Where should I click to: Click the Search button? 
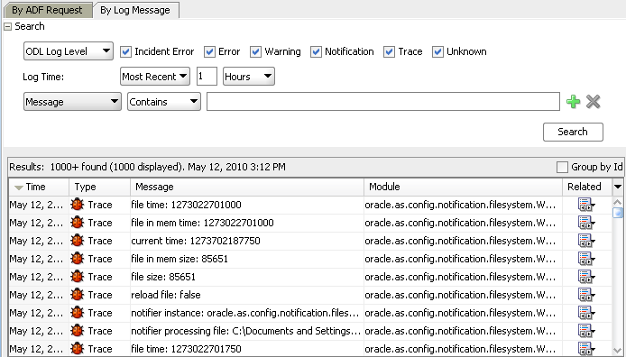573,132
